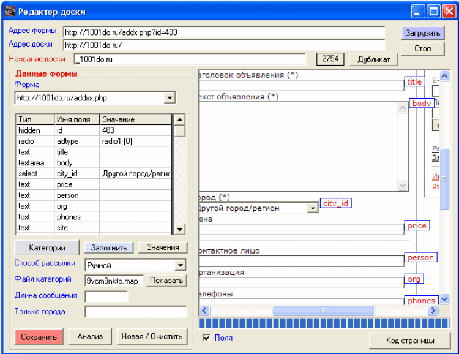Click the red 'price' field tag
Viewport: 459px width, 354px height.
[417, 226]
